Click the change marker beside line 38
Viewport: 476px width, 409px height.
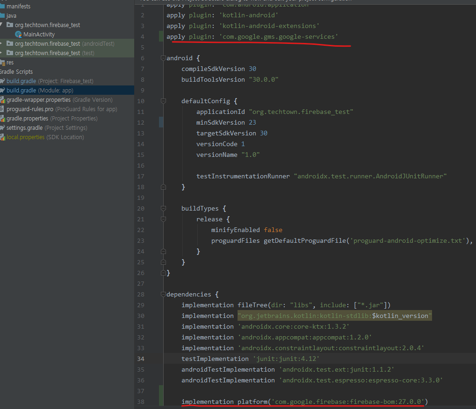click(x=161, y=396)
